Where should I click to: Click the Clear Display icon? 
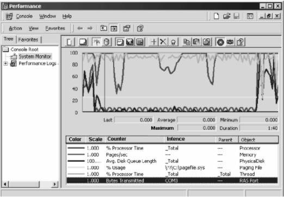(83, 42)
